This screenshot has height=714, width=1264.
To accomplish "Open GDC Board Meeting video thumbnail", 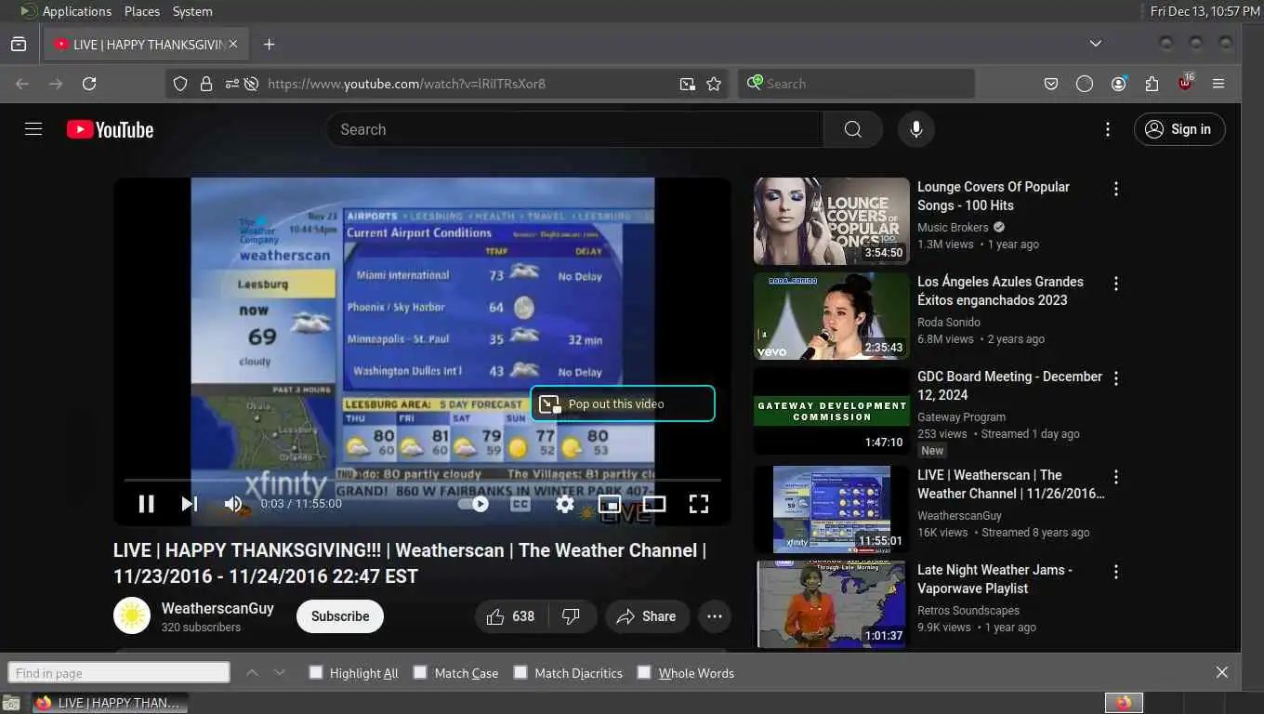I will [x=832, y=411].
